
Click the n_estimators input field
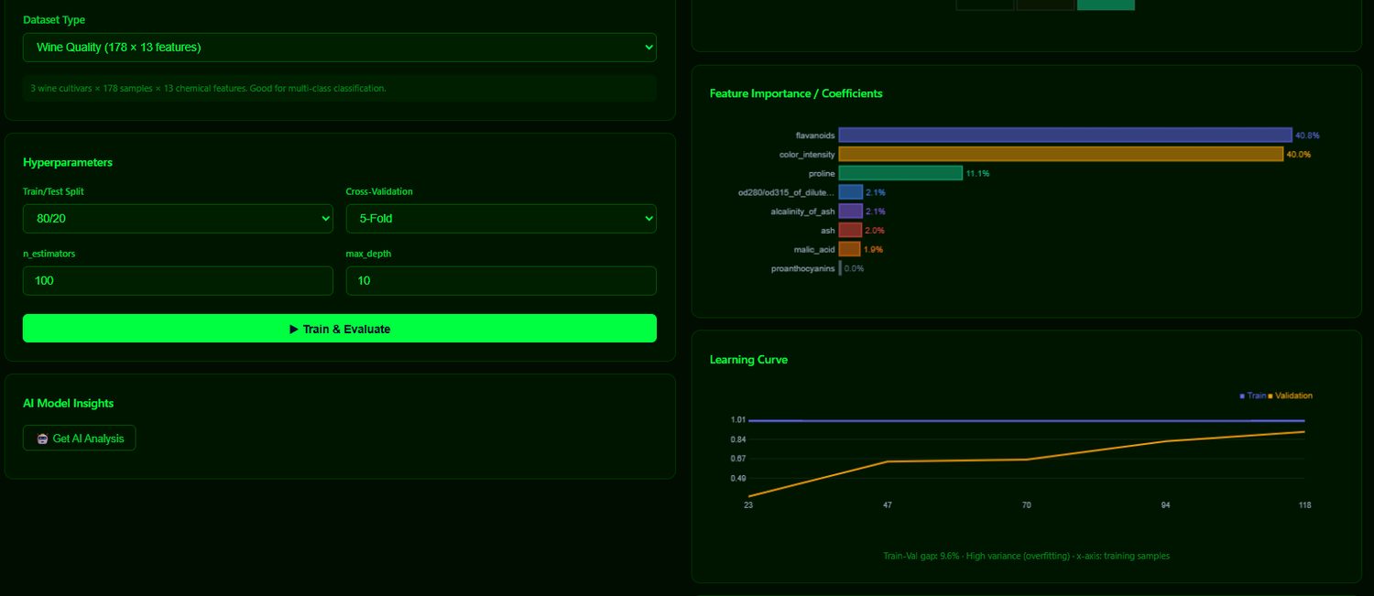click(x=178, y=280)
